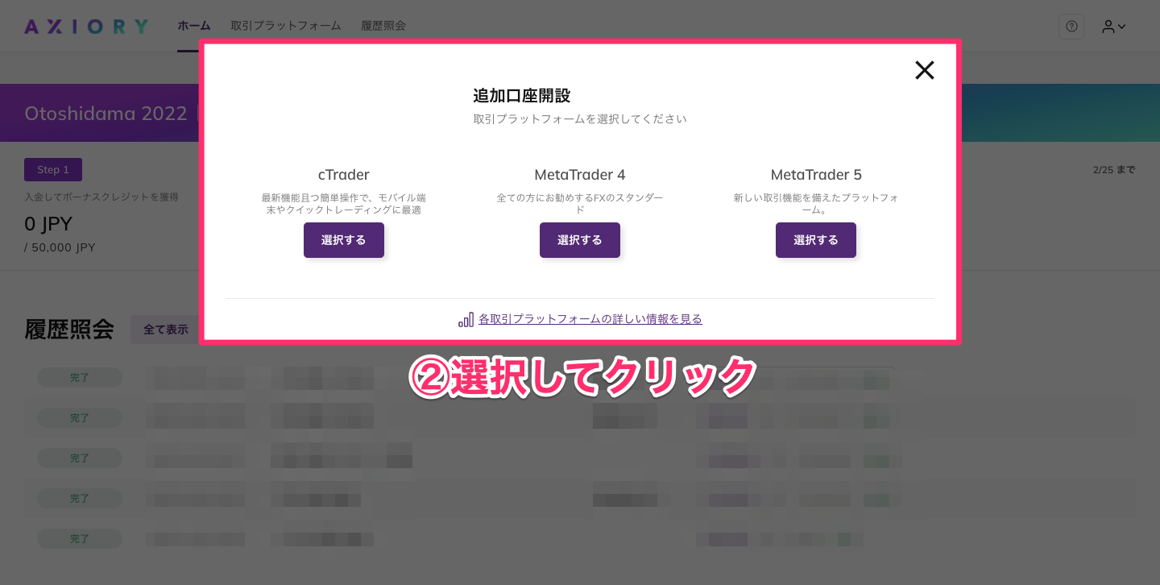Click the / 50,000 JPY text

tap(60, 247)
